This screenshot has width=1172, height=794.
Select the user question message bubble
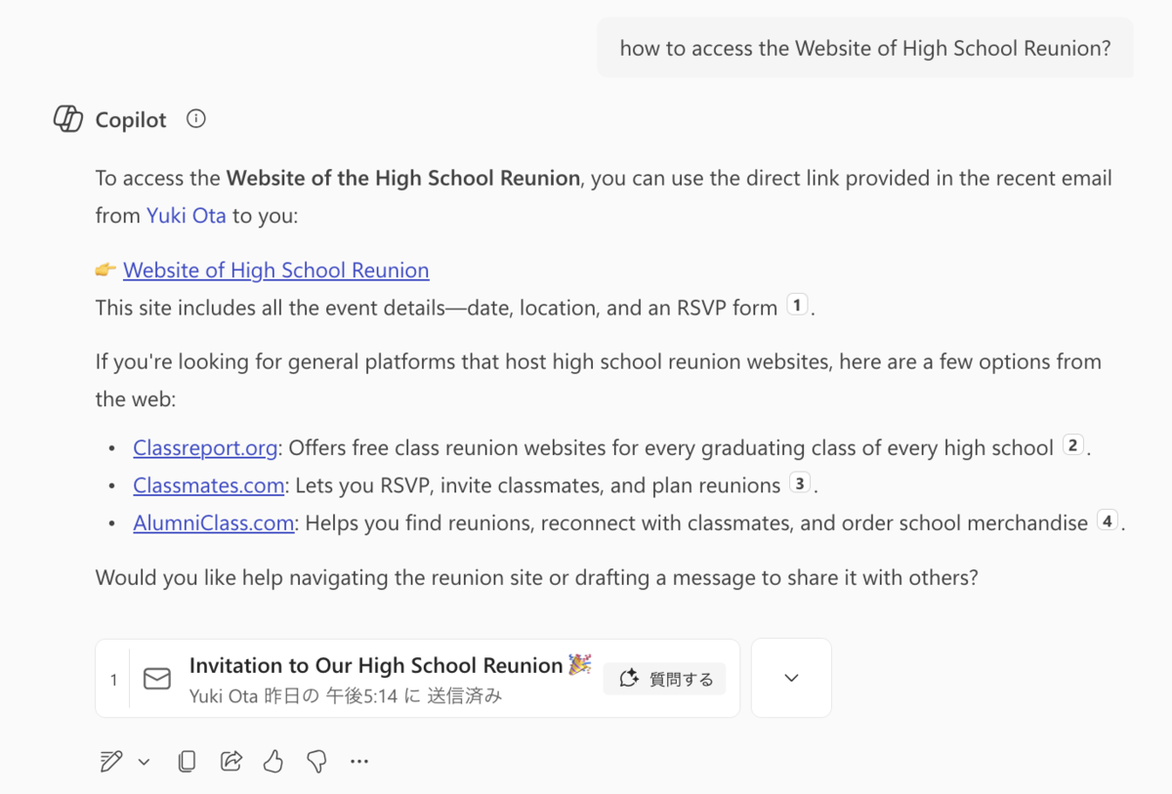tap(865, 48)
